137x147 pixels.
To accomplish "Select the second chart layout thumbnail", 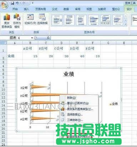I will (69, 20).
